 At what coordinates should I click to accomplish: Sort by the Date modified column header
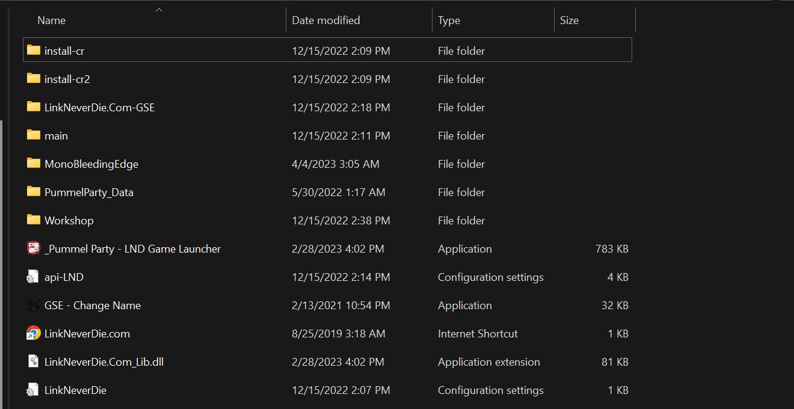[x=326, y=20]
